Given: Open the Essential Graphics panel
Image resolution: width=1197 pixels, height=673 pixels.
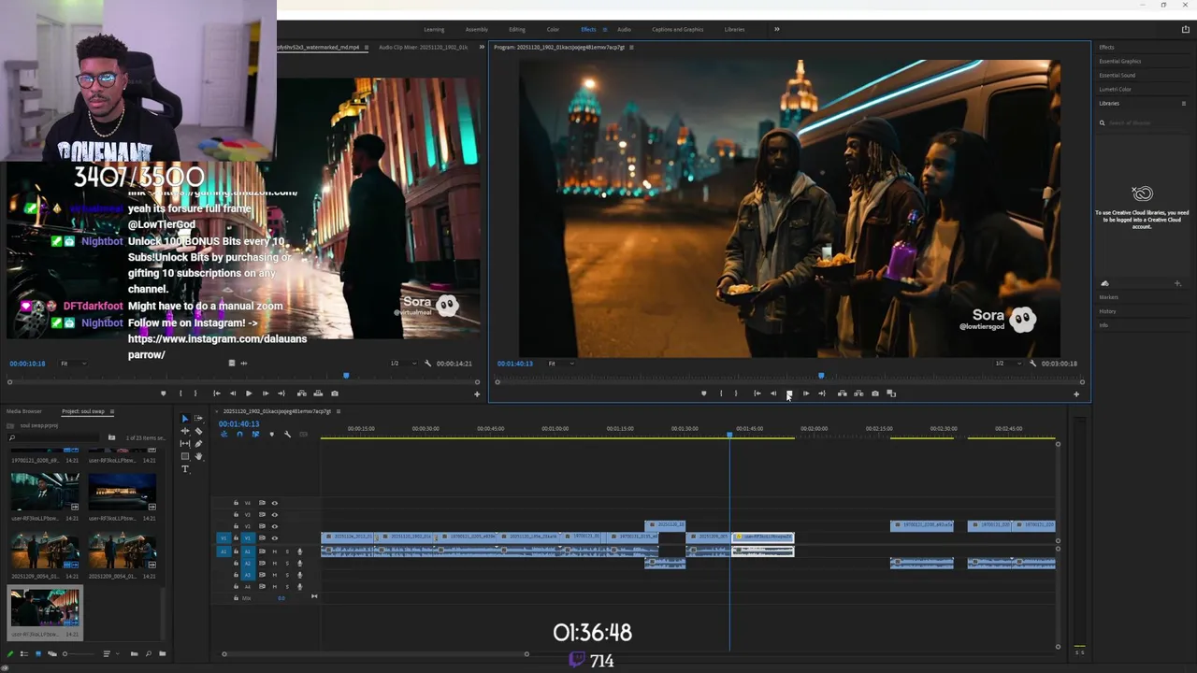Looking at the screenshot, I should tap(1120, 62).
